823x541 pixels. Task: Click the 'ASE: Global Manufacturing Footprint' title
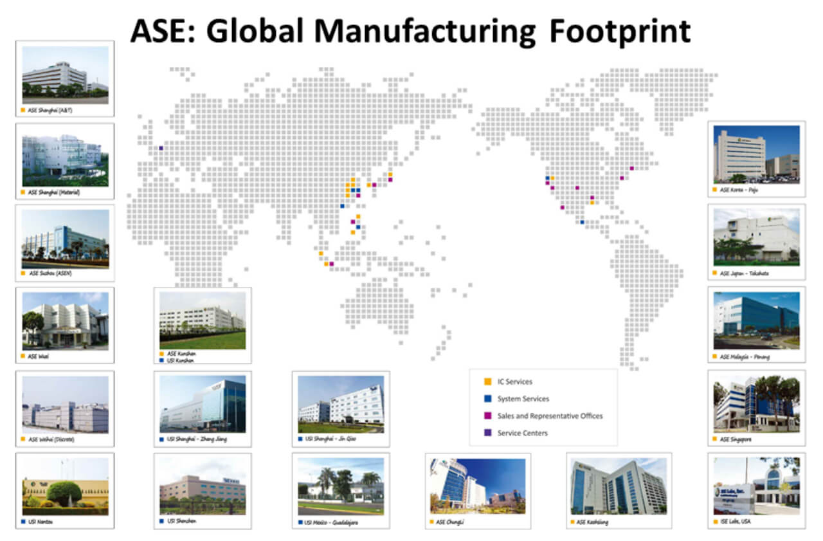pyautogui.click(x=410, y=31)
